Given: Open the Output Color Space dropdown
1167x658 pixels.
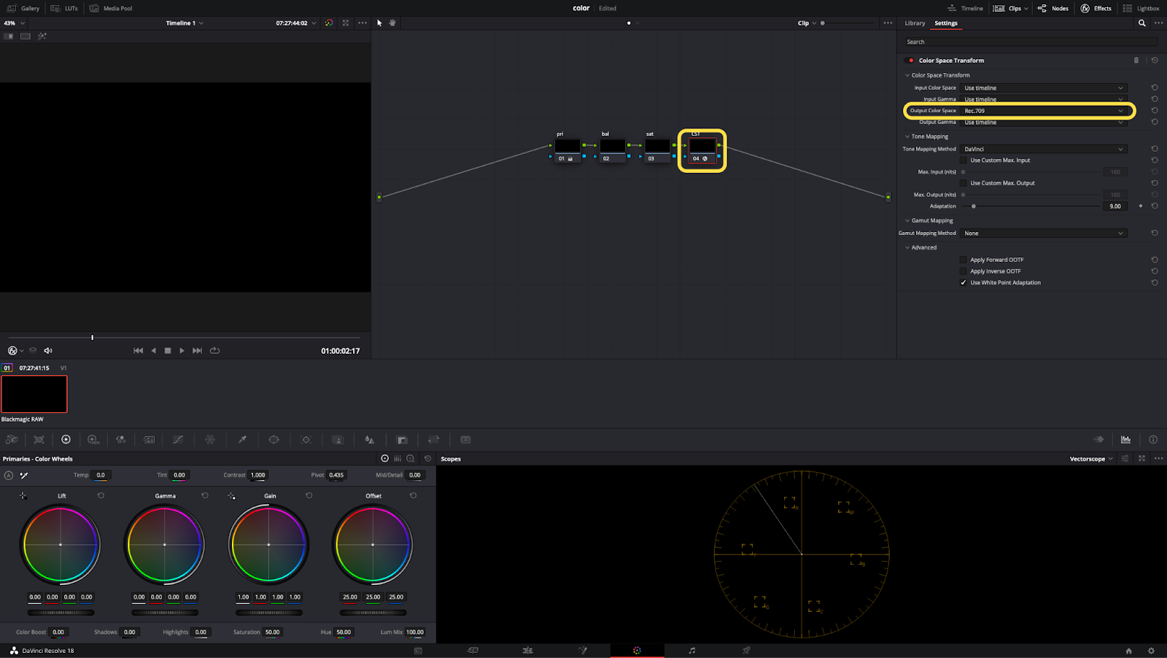Looking at the screenshot, I should [x=1043, y=111].
